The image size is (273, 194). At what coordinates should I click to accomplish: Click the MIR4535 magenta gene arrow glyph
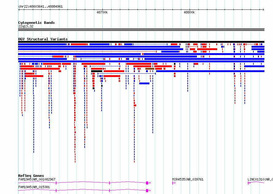coord(174,183)
